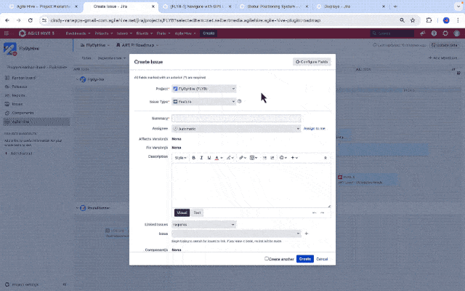Toggle bold formatting in Description toolbar

[194, 158]
